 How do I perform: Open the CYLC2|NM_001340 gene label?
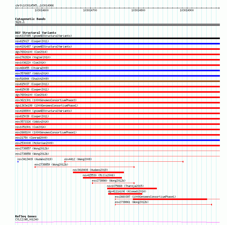[x=27, y=219]
